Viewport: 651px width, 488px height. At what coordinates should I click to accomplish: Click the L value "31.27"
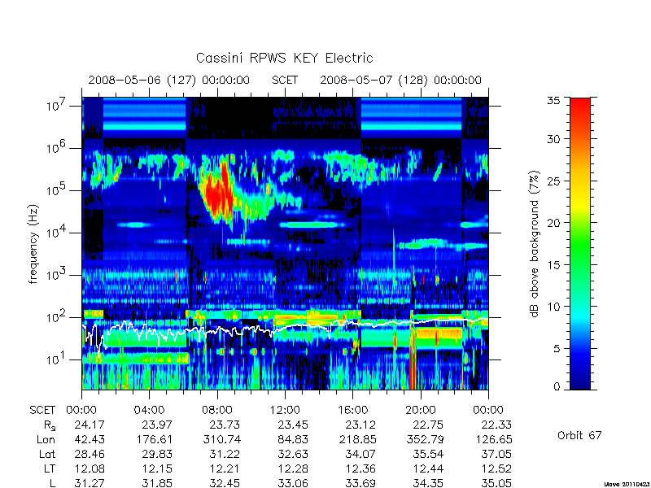90,483
